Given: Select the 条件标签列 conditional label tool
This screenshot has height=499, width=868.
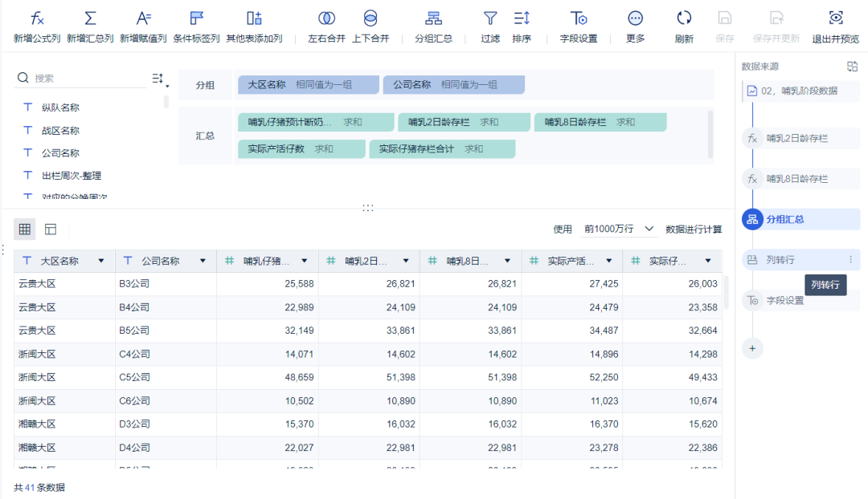Looking at the screenshot, I should coord(197,27).
